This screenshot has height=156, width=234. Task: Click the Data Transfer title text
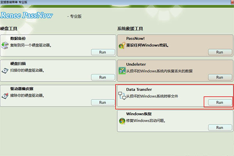pos(139,89)
